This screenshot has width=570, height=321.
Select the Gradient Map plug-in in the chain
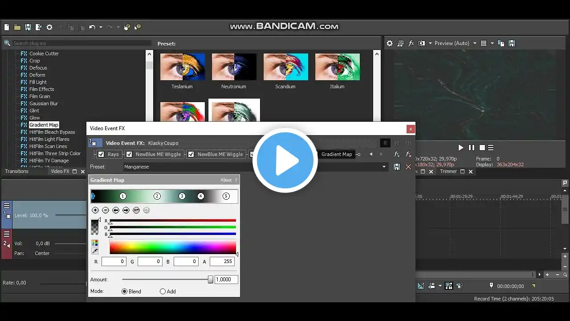point(337,154)
